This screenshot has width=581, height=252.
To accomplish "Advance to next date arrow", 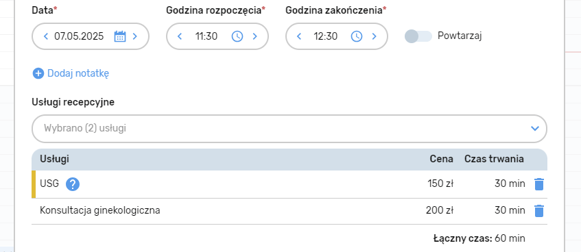I will pyautogui.click(x=135, y=36).
